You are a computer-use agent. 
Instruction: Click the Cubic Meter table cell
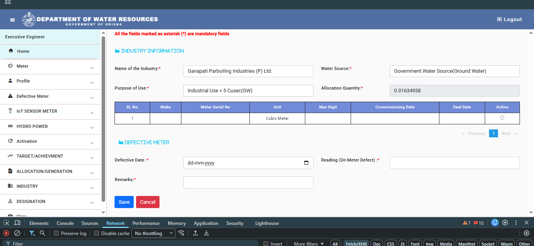[277, 119]
